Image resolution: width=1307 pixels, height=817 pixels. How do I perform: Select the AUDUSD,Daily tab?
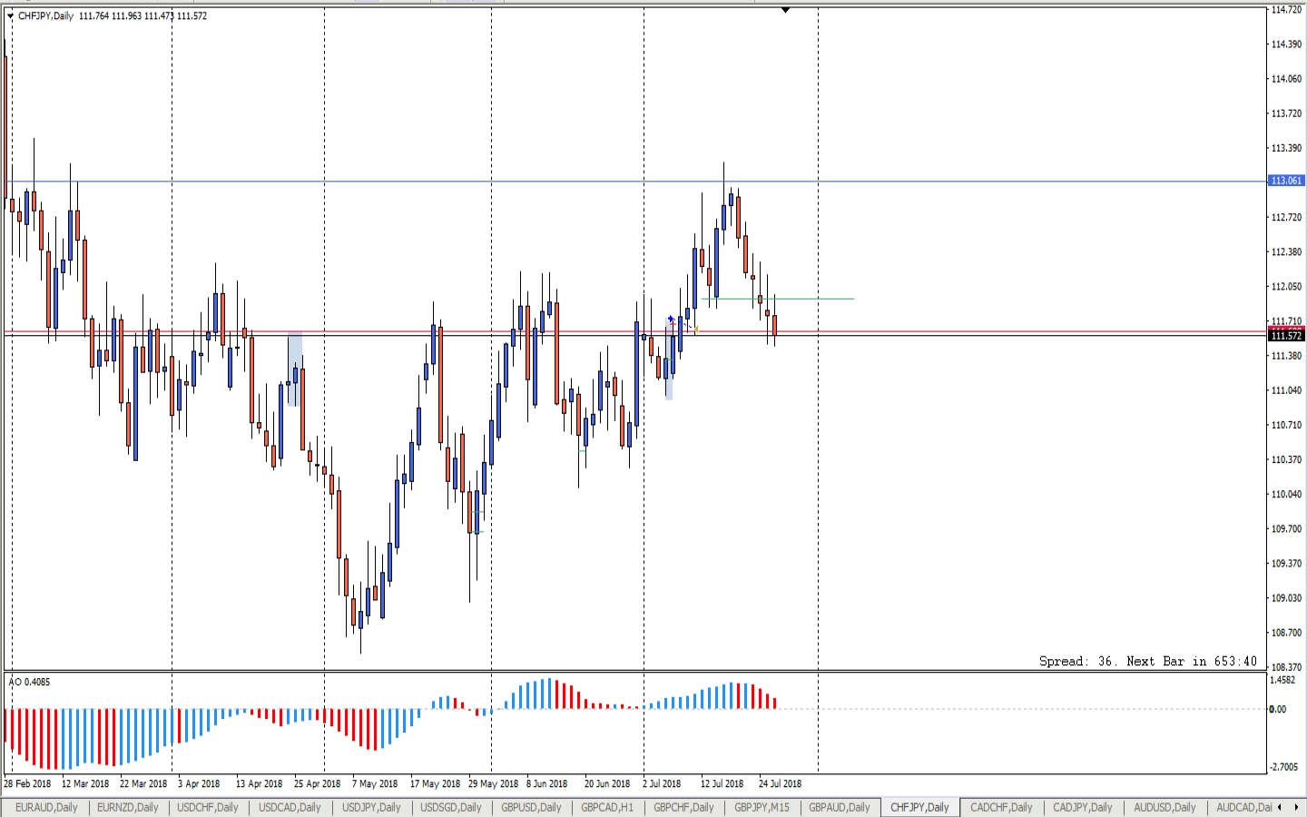click(1165, 807)
